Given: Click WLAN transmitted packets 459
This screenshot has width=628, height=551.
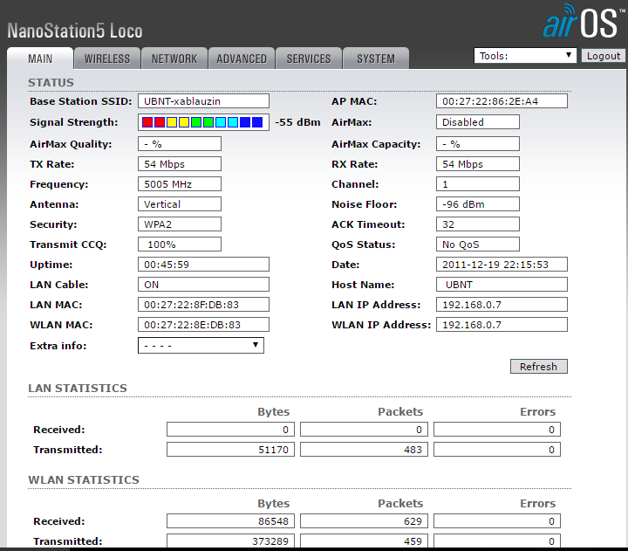Looking at the screenshot, I should coord(364,541).
